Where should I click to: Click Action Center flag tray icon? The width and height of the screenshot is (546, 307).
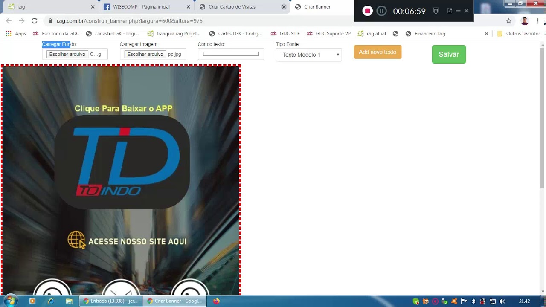tap(464, 301)
